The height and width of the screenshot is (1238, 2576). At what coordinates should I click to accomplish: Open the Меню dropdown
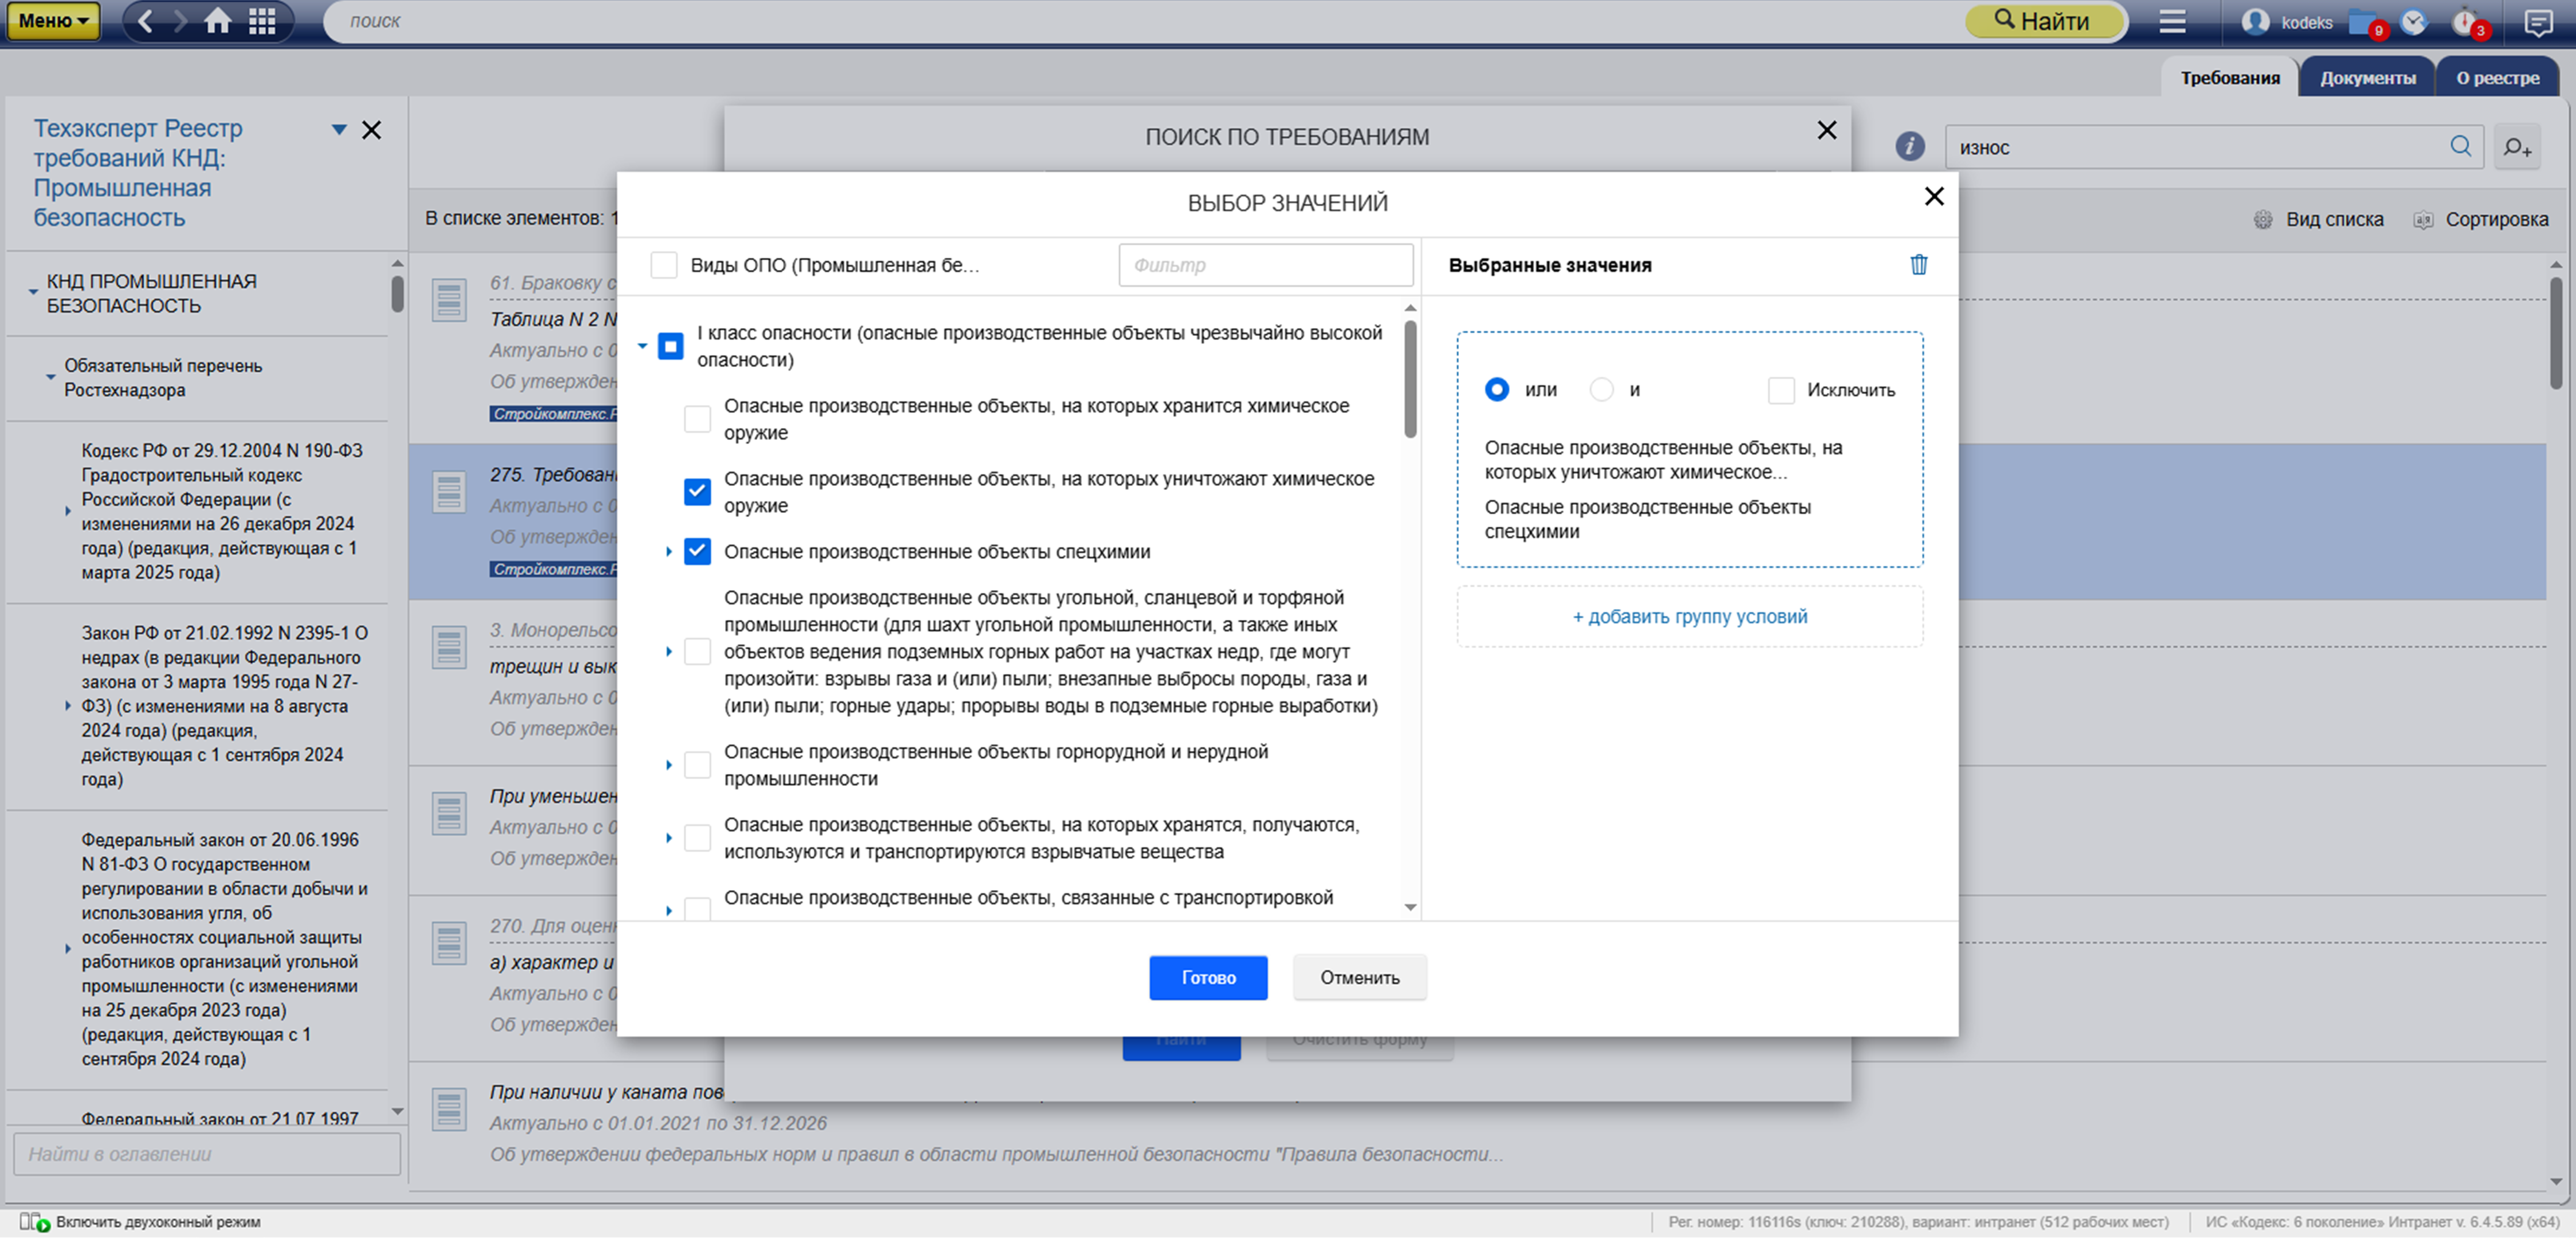click(53, 21)
